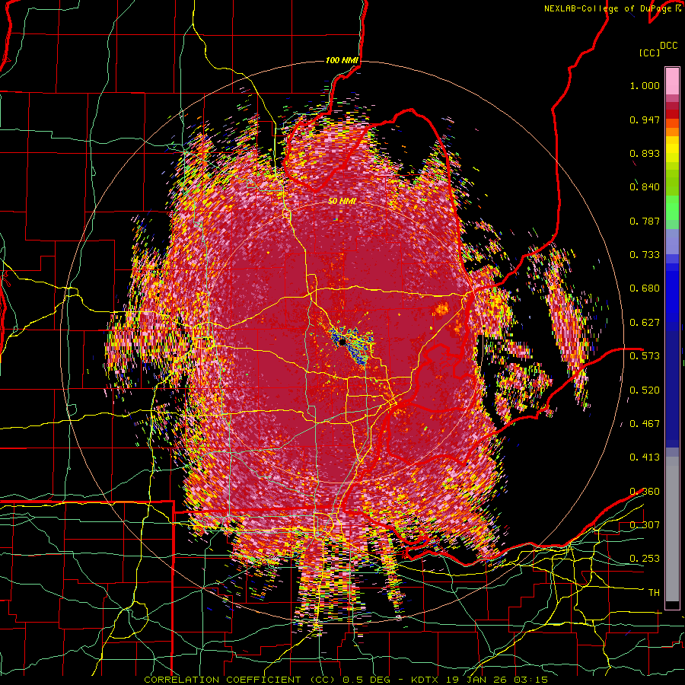Click the 0.680 legend value

pyautogui.click(x=645, y=288)
